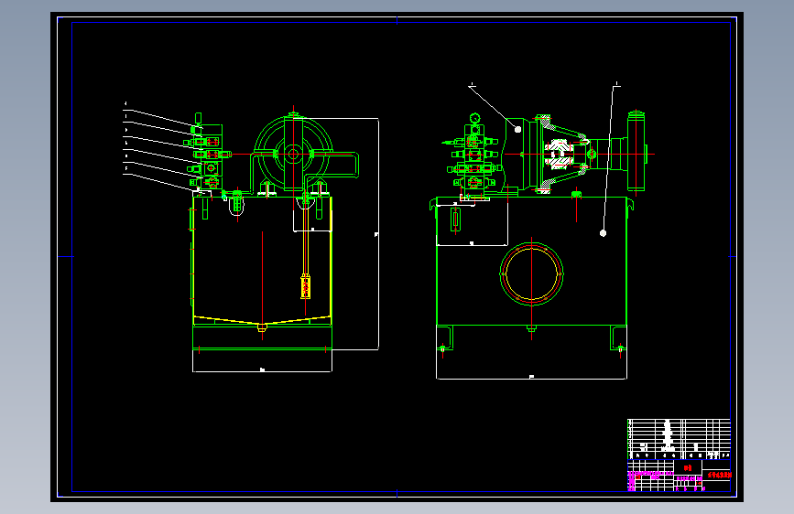Select the white parts list table
Viewport: 794px width, 514px height.
(x=679, y=439)
